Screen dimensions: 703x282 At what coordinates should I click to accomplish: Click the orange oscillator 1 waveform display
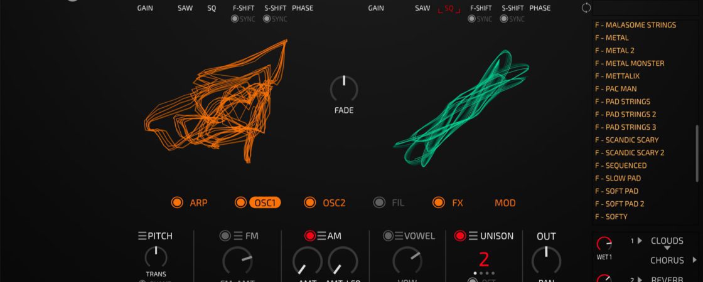(x=216, y=101)
